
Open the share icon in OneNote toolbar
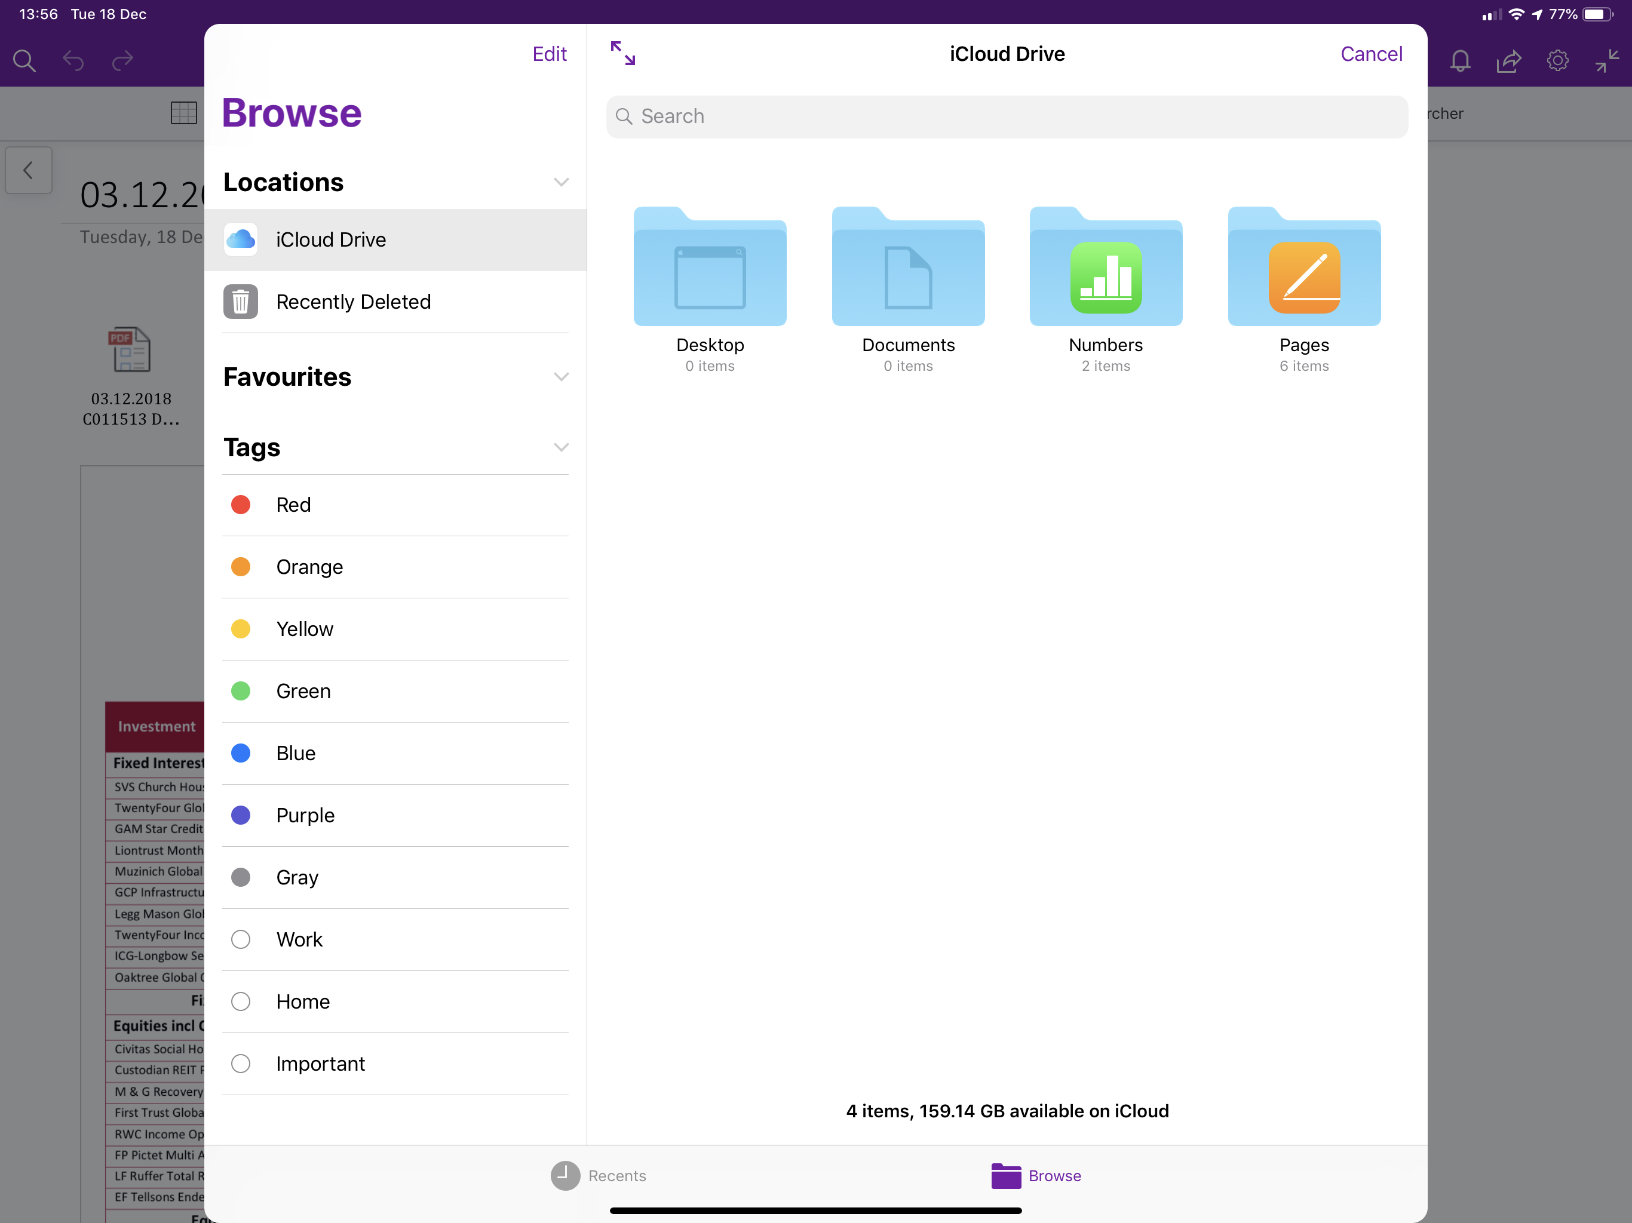pyautogui.click(x=1509, y=60)
